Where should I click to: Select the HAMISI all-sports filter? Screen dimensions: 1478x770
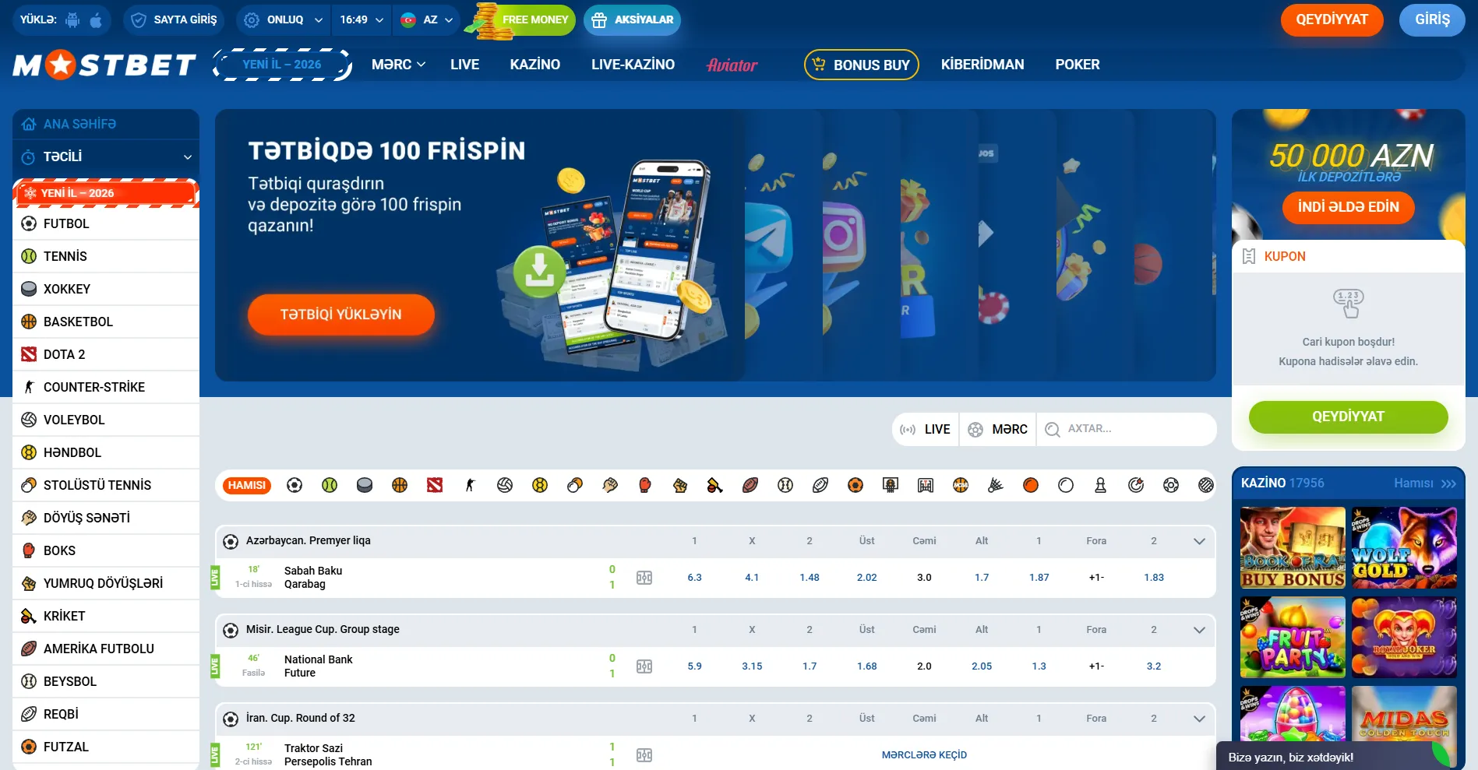click(247, 485)
